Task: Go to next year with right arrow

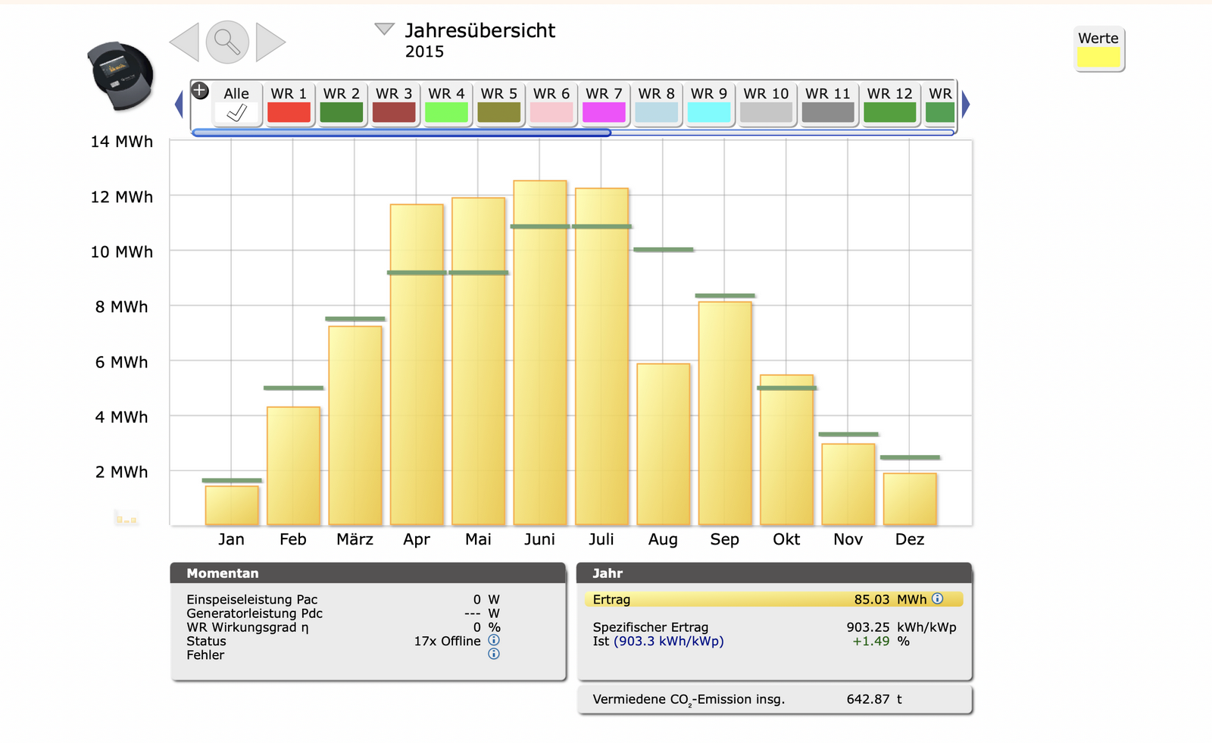Action: [270, 42]
